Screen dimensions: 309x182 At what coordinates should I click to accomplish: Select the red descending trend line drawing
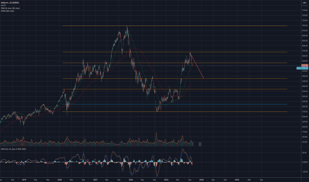197,67
